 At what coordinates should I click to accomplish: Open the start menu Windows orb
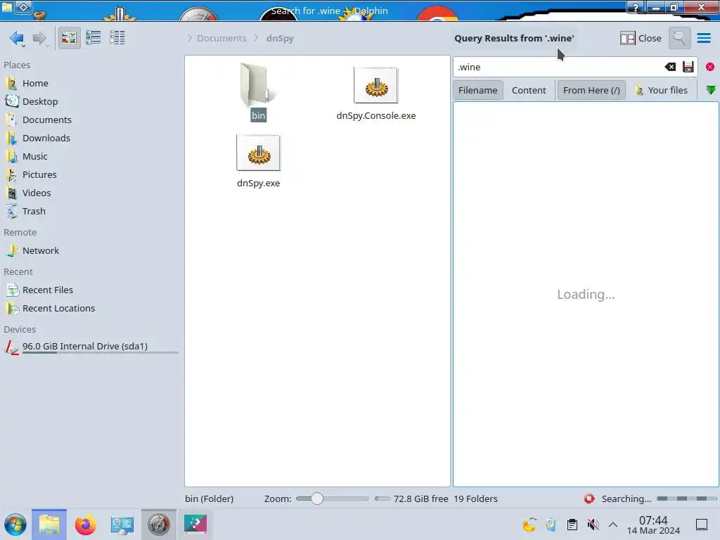pos(15,525)
